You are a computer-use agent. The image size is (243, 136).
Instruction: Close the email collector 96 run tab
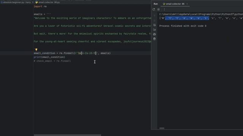(x=187, y=4)
